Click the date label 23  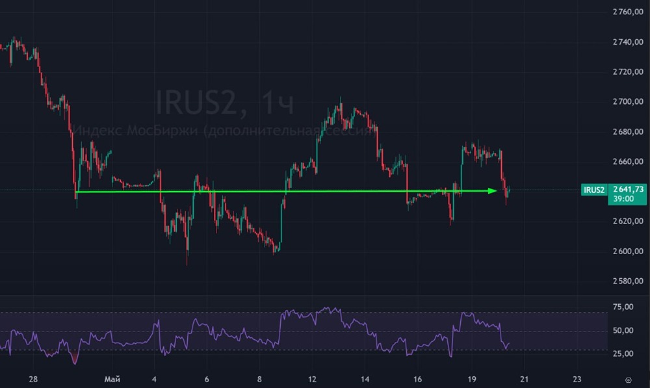click(x=577, y=380)
